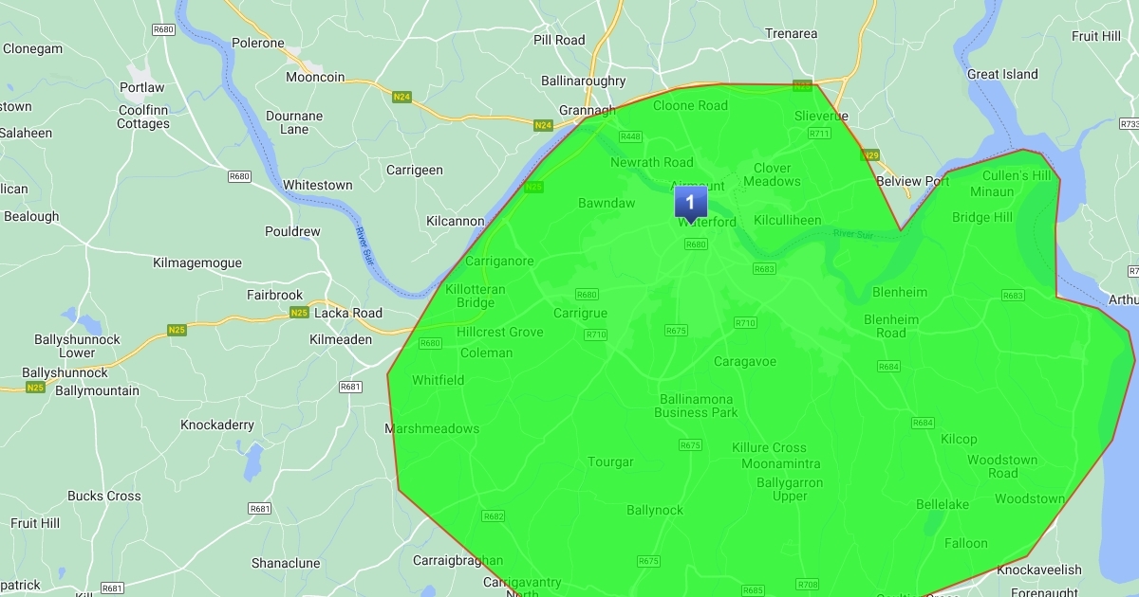This screenshot has height=597, width=1139.
Task: Click the Tourgar place label
Action: pos(610,462)
